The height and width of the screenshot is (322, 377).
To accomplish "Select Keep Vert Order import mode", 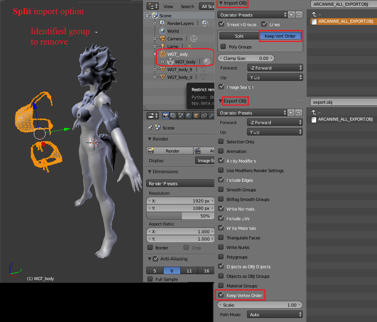I will 280,36.
